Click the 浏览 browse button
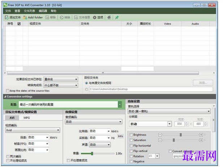This screenshot has height=167, width=223. (203, 83)
